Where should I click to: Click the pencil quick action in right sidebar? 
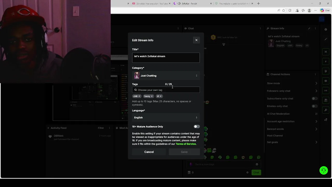click(x=326, y=39)
